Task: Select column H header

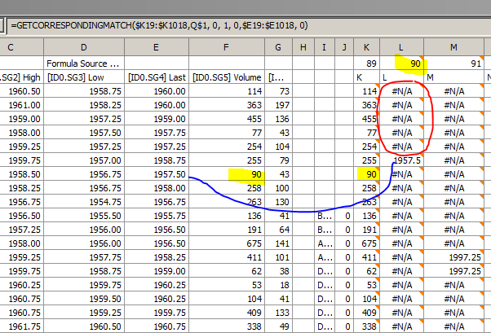Action: pyautogui.click(x=303, y=47)
